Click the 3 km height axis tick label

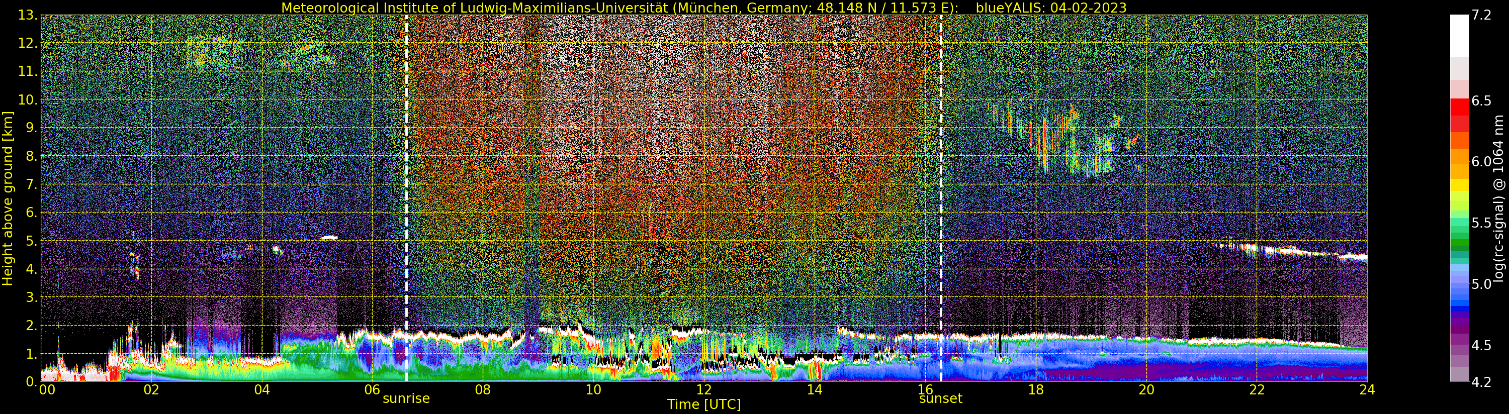pyautogui.click(x=31, y=297)
